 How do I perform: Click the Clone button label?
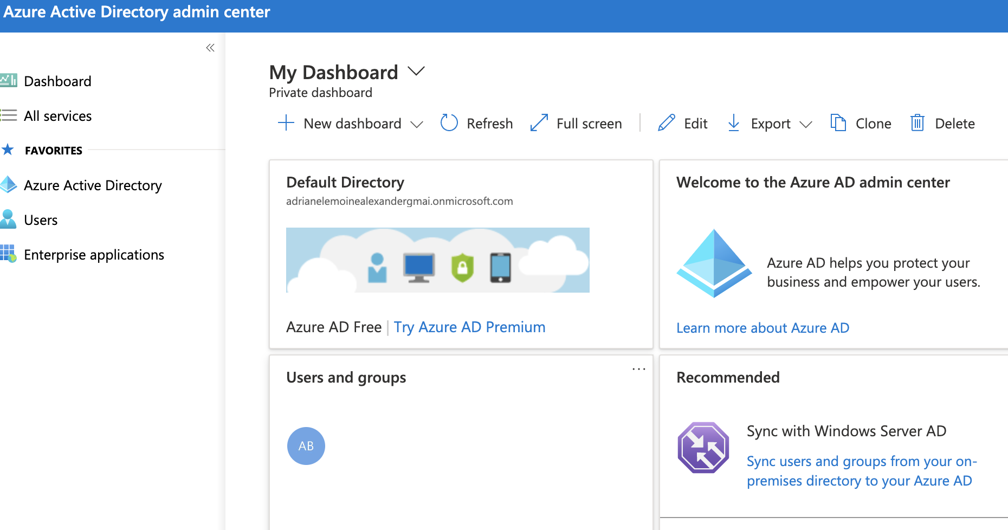click(x=873, y=124)
